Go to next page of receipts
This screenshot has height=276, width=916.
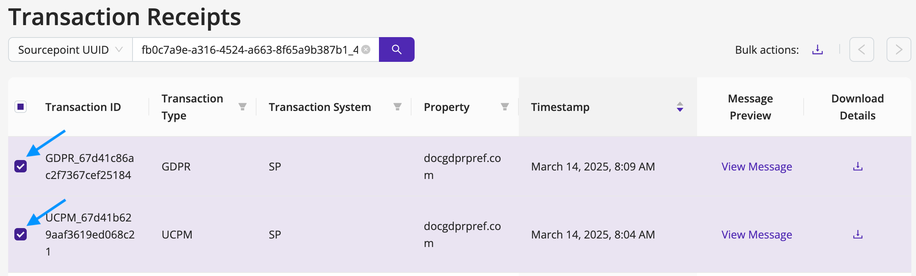(899, 49)
